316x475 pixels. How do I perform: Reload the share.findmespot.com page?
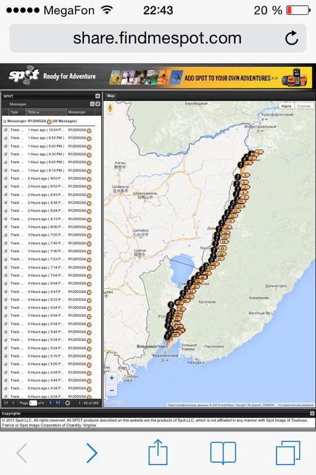[x=292, y=38]
